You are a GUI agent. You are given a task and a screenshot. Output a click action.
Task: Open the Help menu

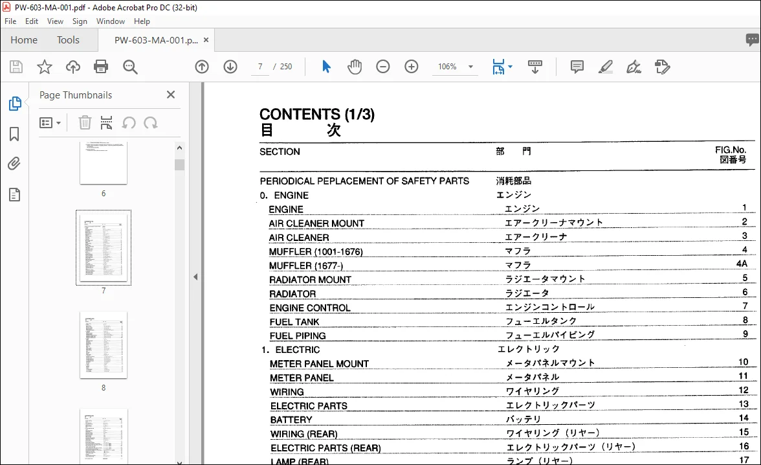(x=142, y=21)
